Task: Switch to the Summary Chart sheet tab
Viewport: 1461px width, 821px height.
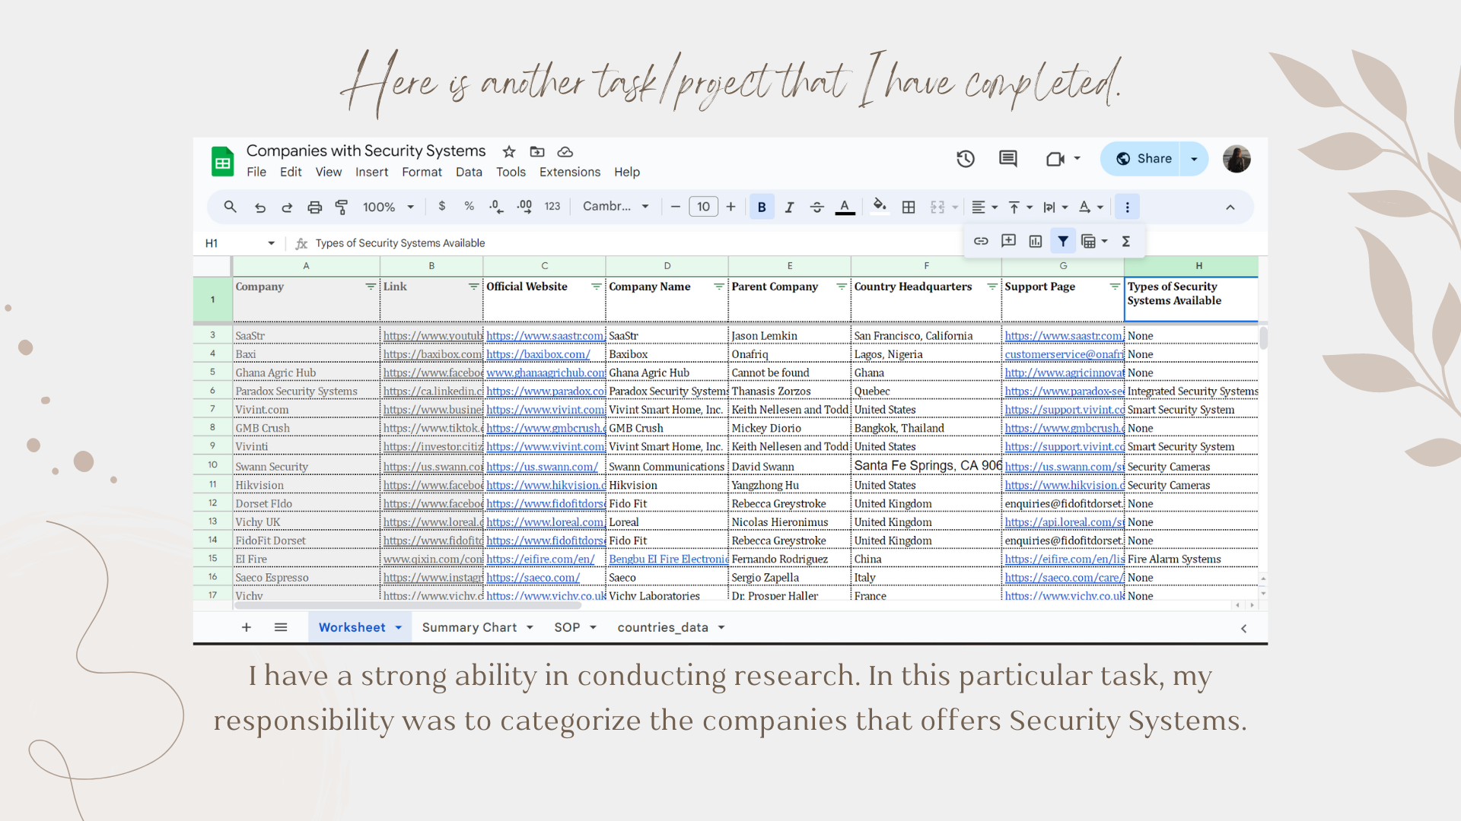Action: [469, 627]
